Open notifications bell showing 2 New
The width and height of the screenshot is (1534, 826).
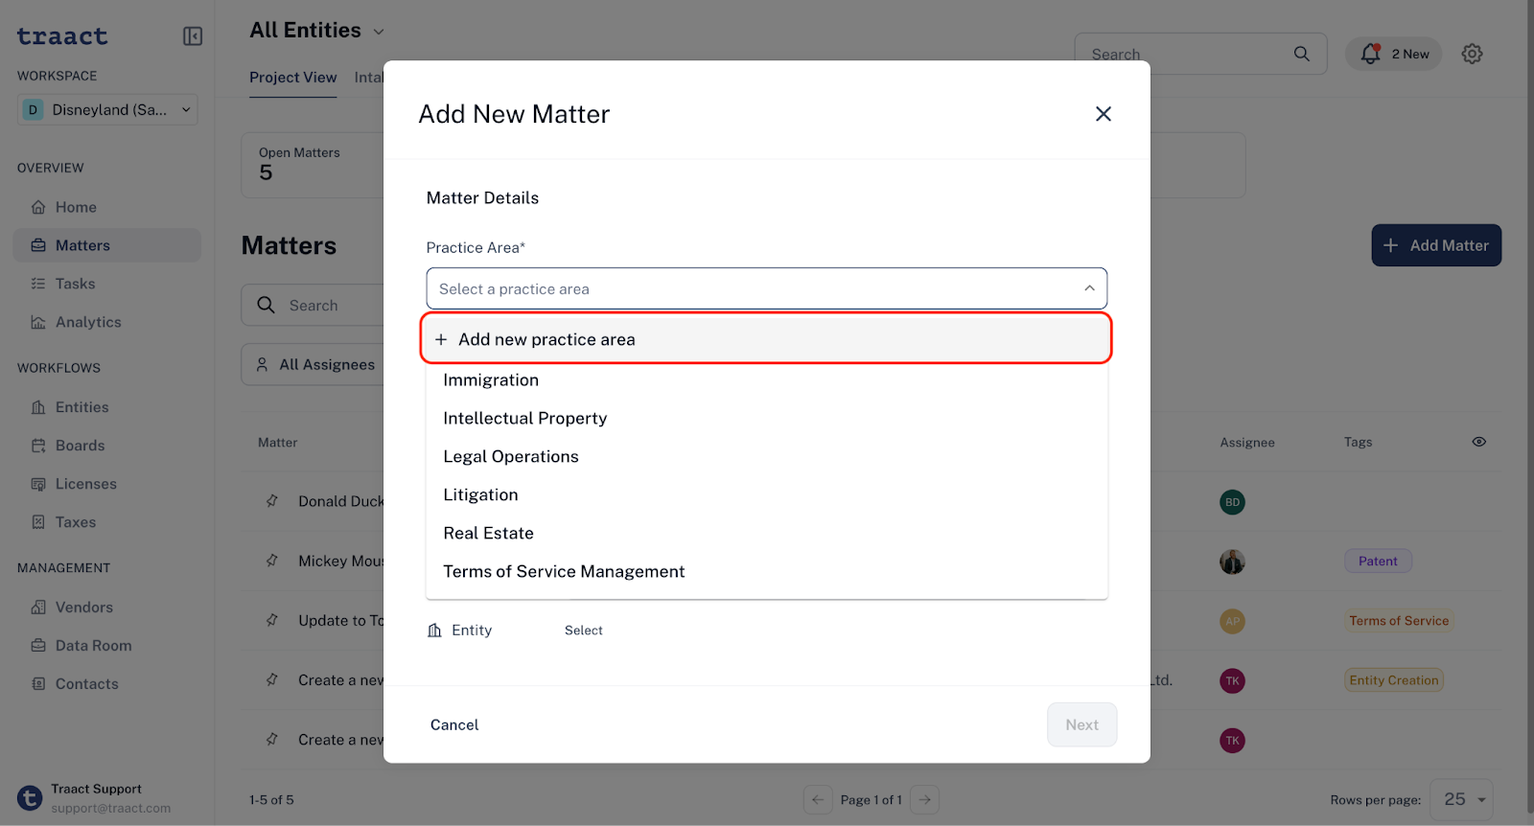coord(1394,54)
